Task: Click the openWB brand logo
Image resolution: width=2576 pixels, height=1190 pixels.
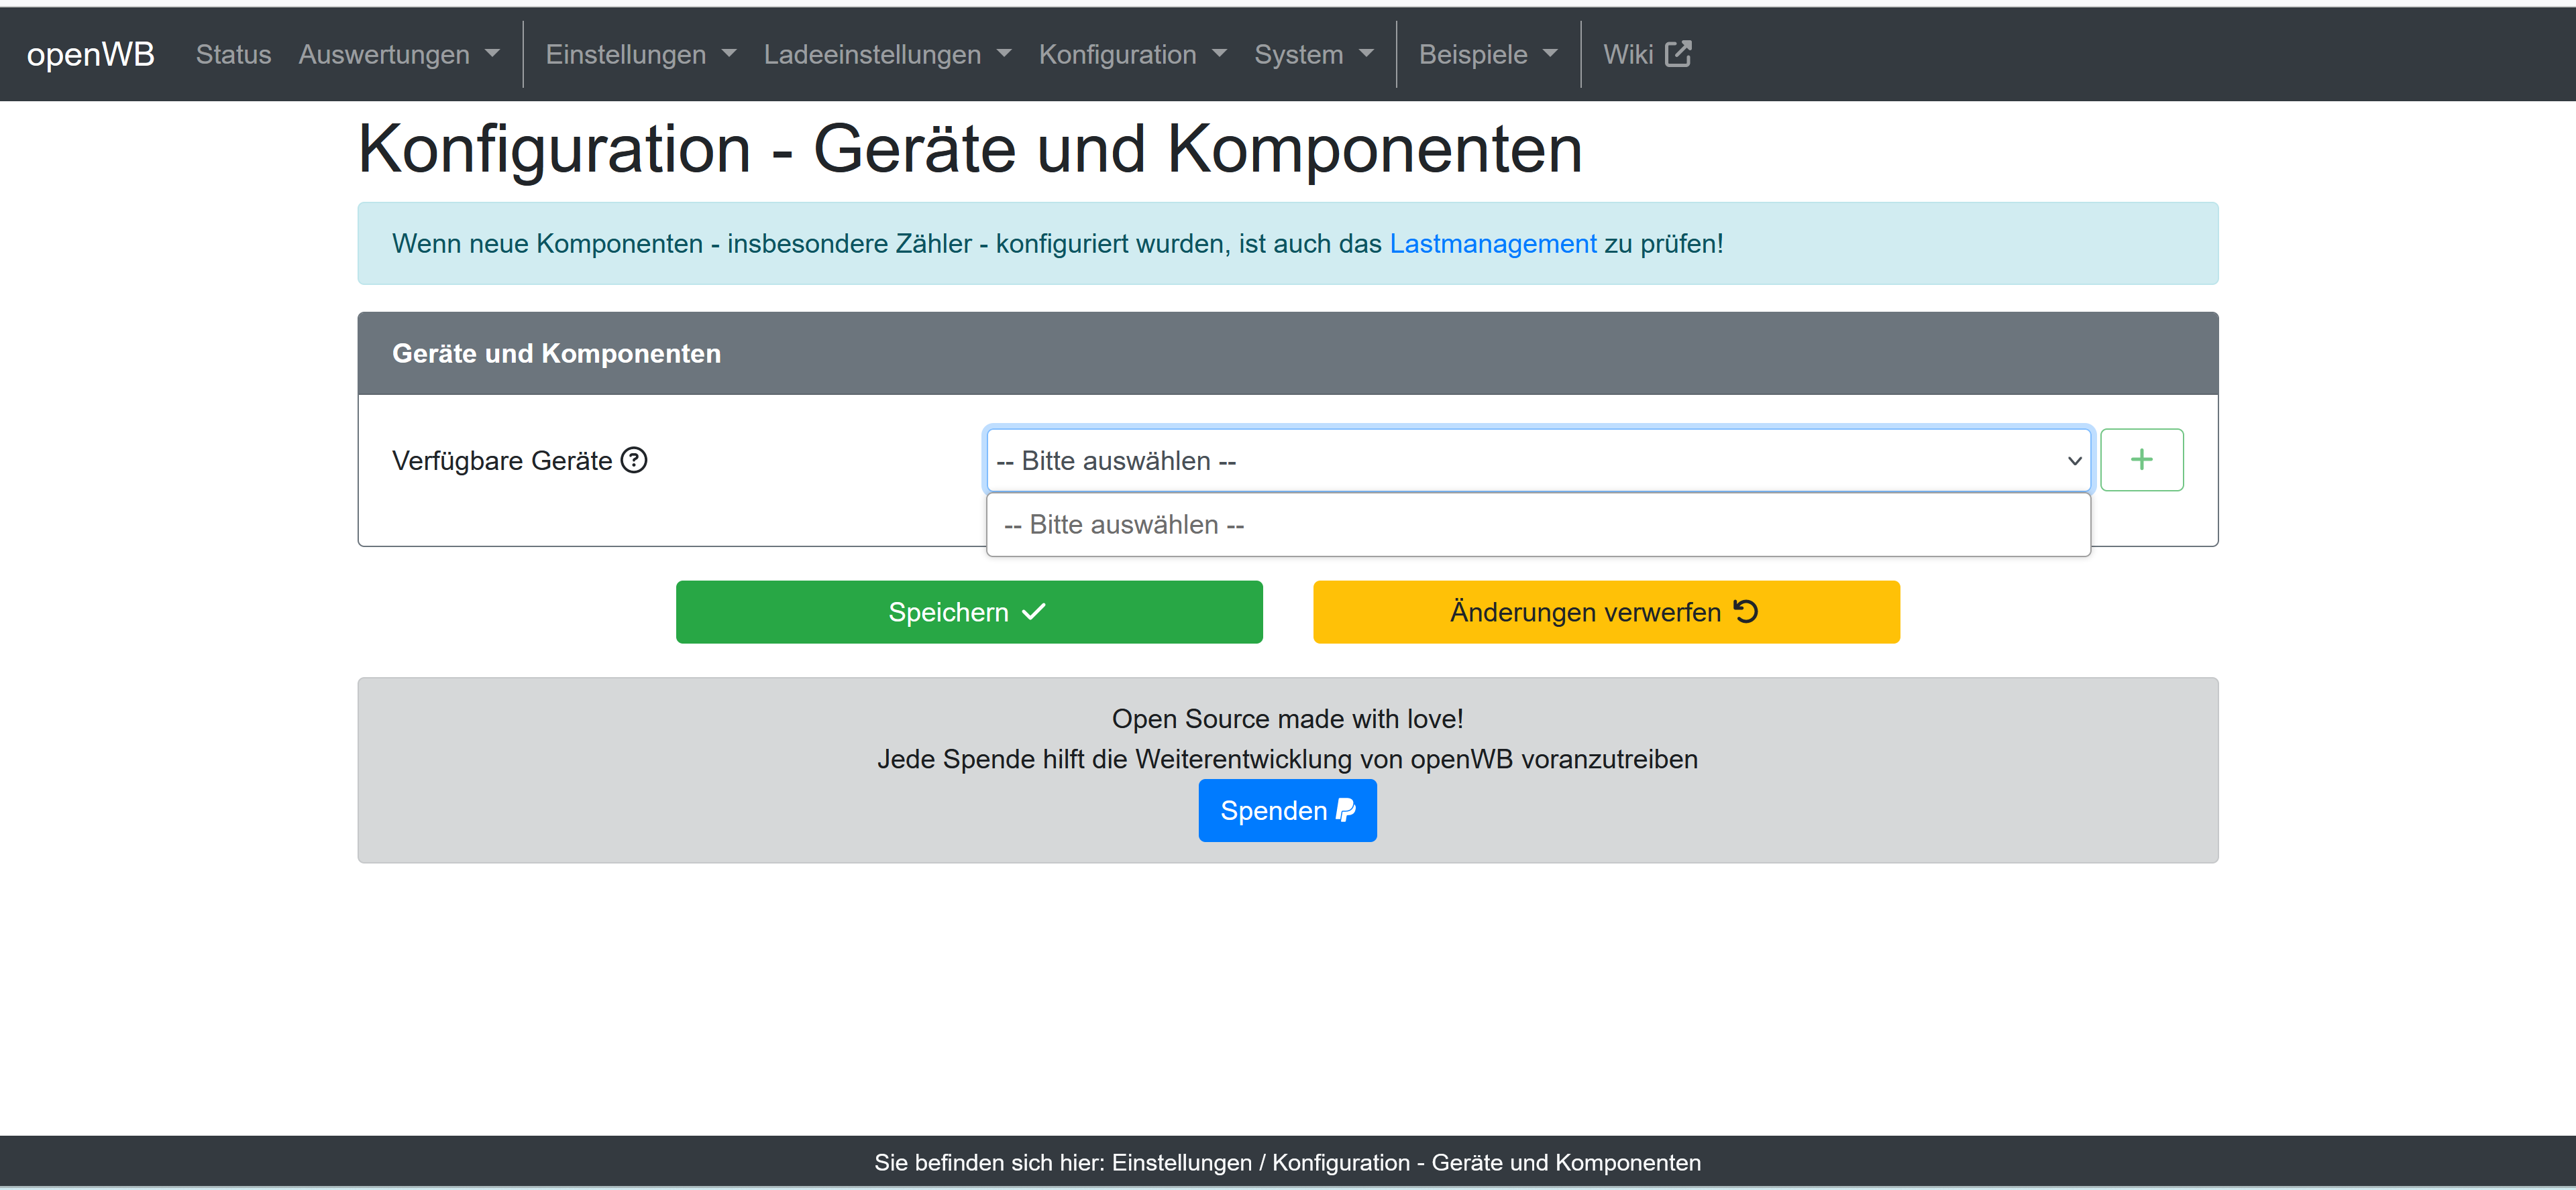Action: (x=90, y=54)
